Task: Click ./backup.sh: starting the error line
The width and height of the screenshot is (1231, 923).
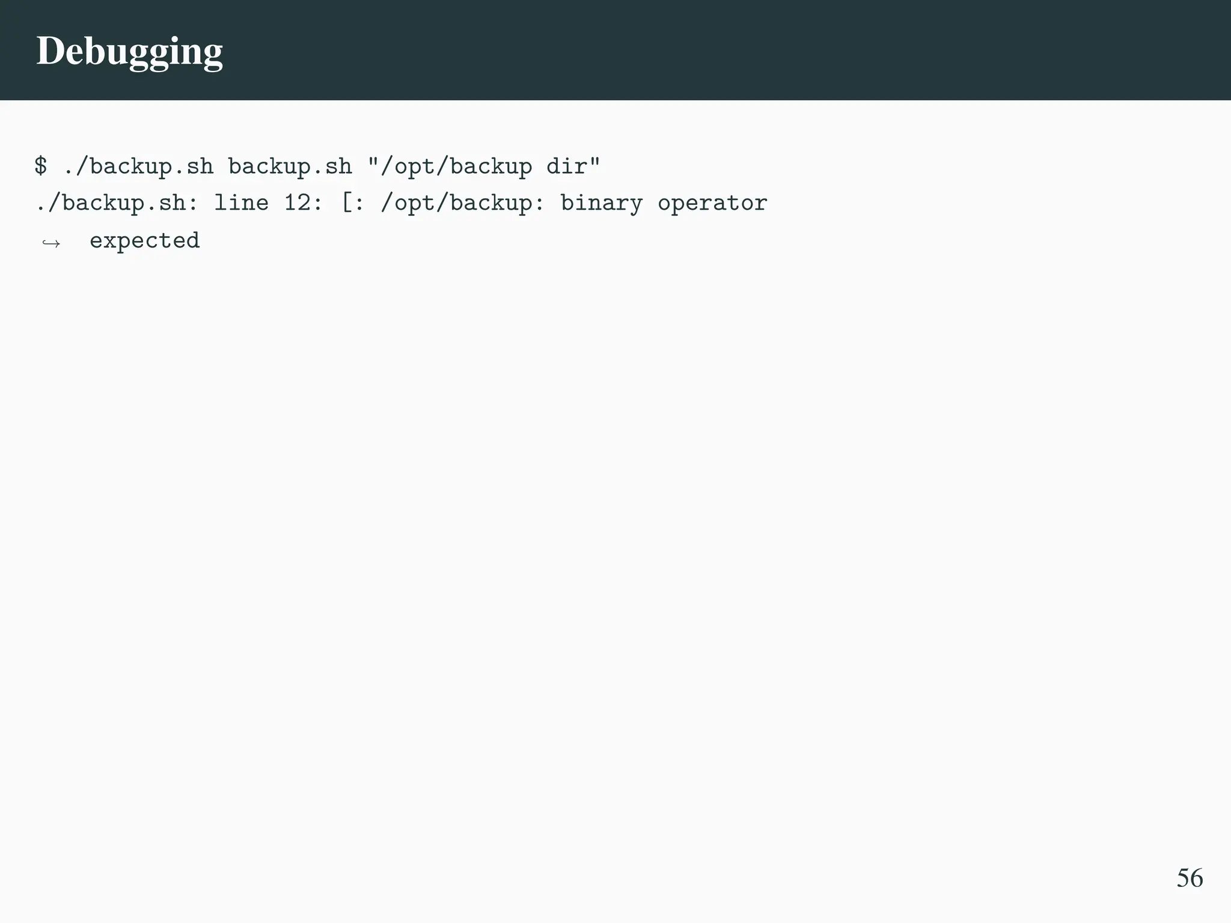Action: (x=117, y=203)
